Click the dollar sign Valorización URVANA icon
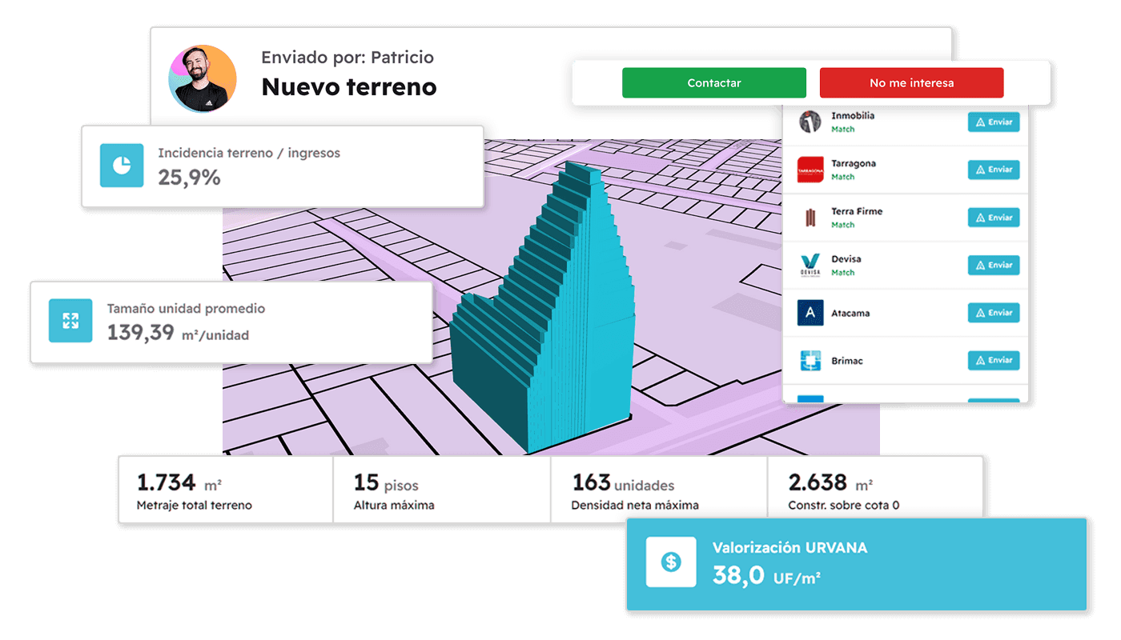Viewport: 1121px width, 640px height. click(x=671, y=562)
